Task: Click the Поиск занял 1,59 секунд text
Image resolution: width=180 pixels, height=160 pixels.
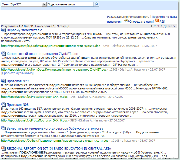Action: pos(53,26)
